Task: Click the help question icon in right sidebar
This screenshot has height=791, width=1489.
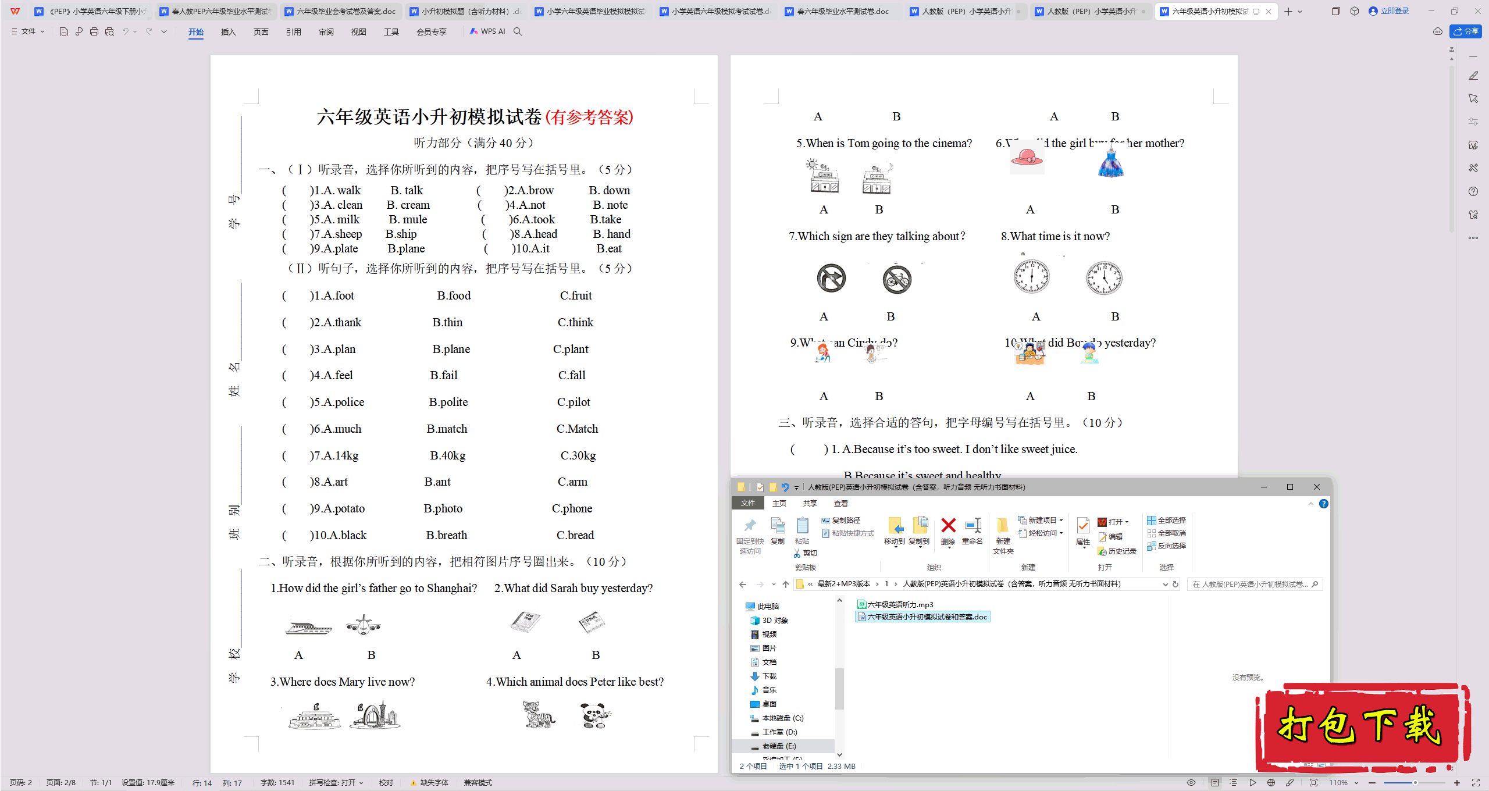Action: click(x=1473, y=191)
